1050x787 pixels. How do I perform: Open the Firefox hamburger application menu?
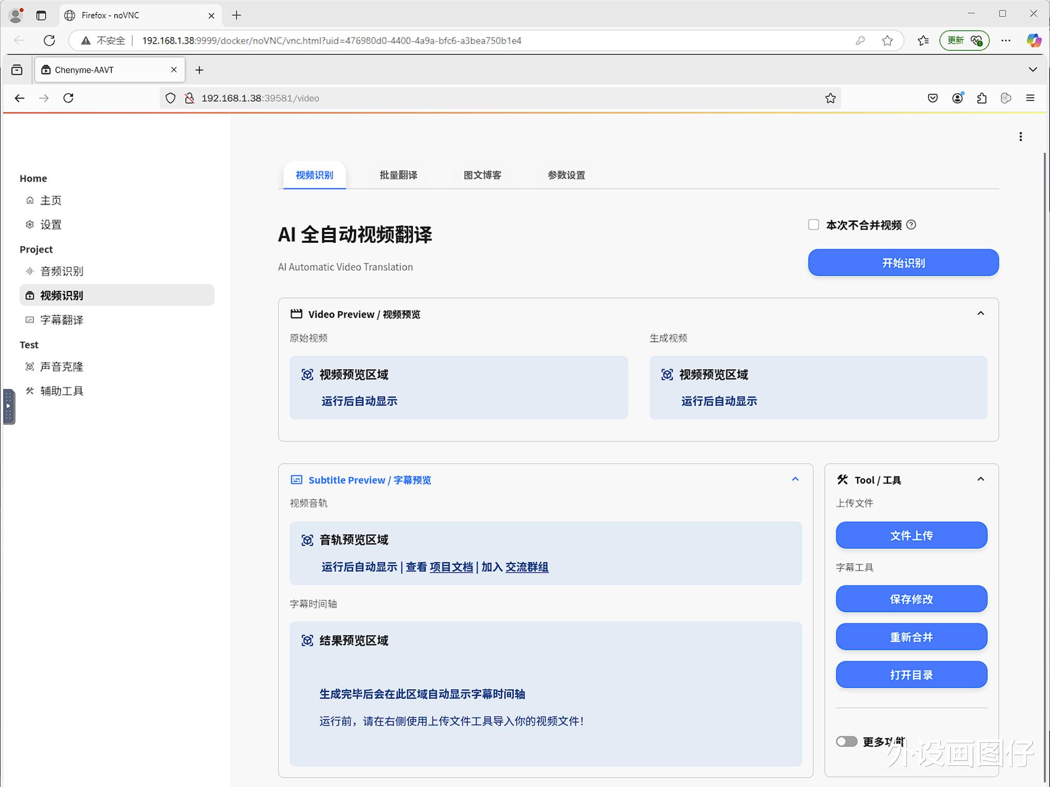pyautogui.click(x=1030, y=98)
